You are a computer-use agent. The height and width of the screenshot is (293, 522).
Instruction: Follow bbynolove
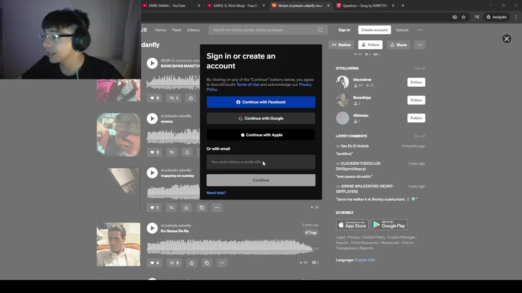coord(416,82)
